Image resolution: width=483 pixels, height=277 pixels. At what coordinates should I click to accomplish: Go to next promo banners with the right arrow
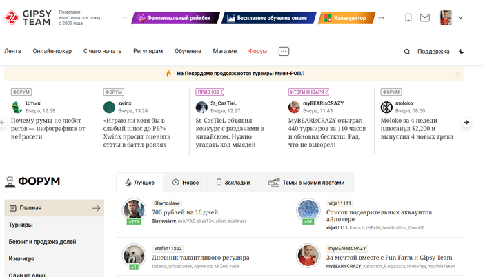(381, 18)
